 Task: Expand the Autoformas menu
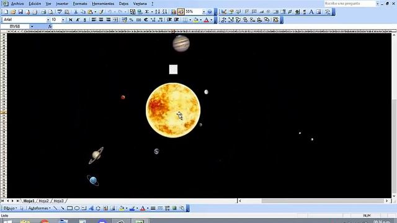coord(39,208)
